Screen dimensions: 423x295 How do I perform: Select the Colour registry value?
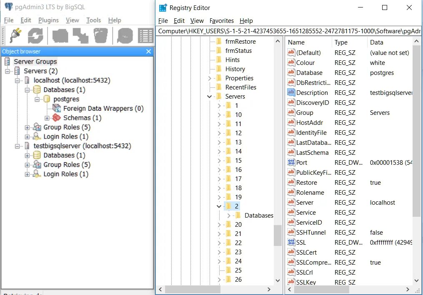[305, 63]
